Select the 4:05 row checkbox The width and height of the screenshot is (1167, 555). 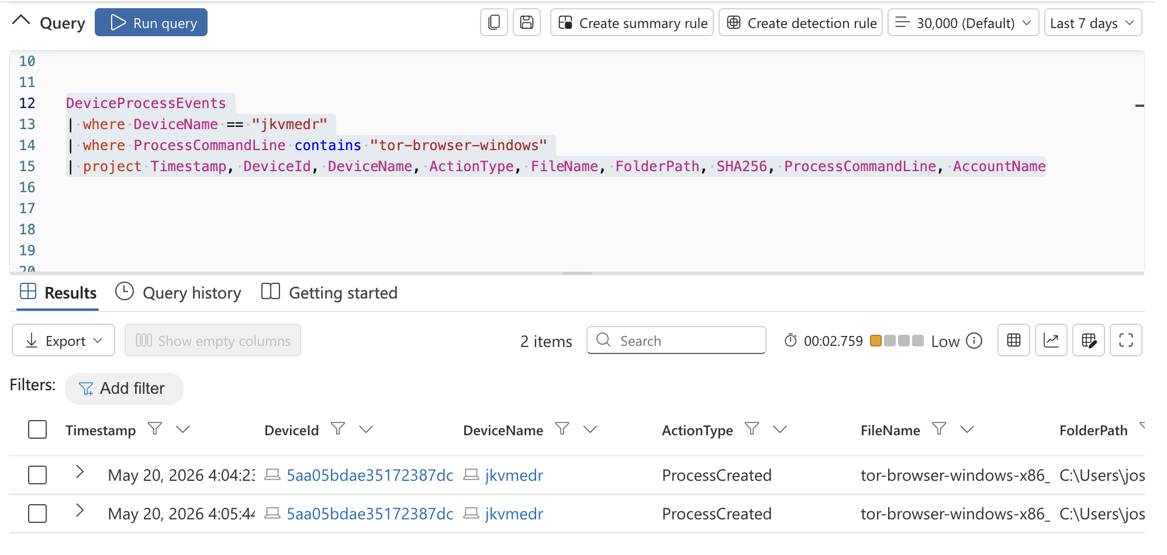(x=37, y=514)
